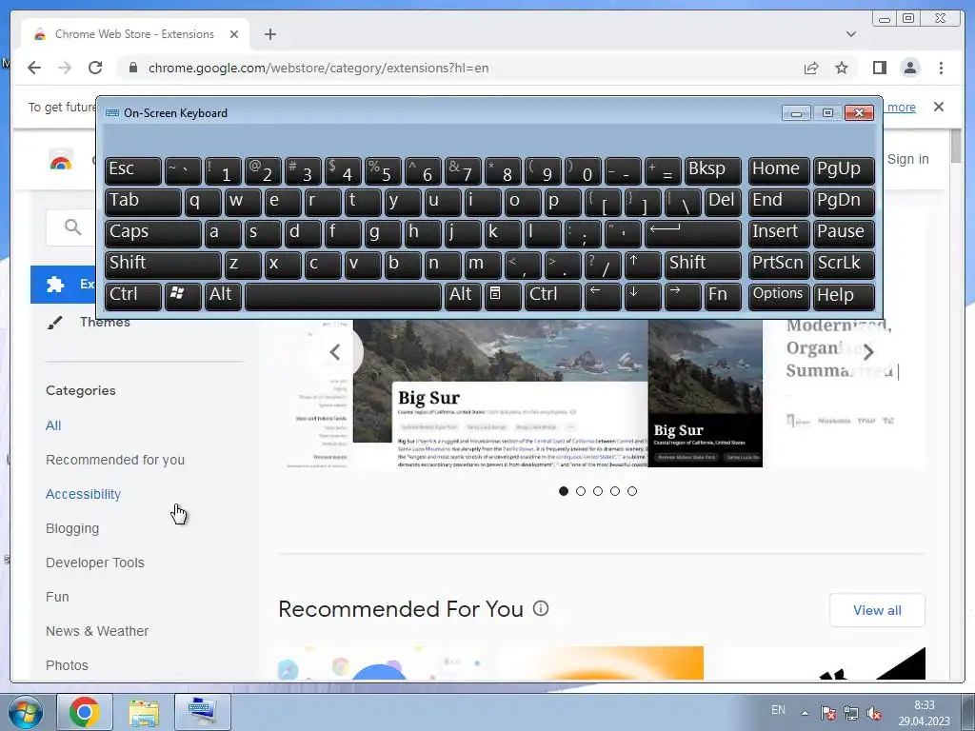Dismiss the notification bar with the X
The width and height of the screenshot is (975, 731).
click(938, 107)
